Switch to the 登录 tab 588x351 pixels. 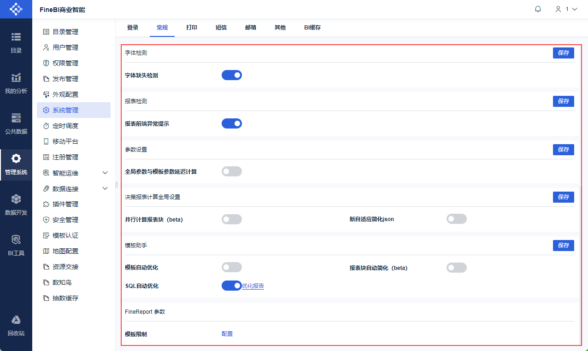(133, 28)
